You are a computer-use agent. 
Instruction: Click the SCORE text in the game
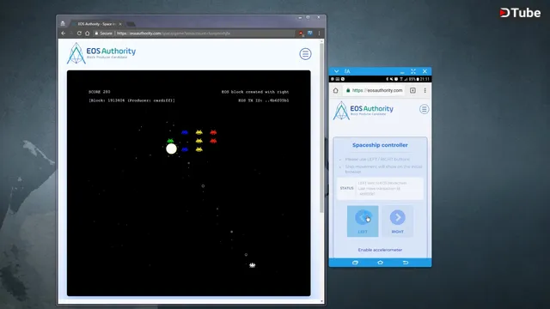(100, 92)
